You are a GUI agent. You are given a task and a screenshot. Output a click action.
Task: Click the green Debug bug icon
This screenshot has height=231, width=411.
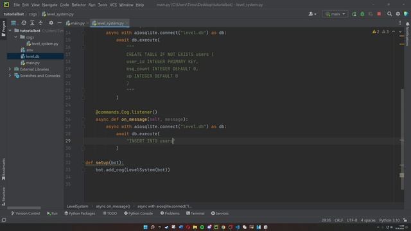(x=362, y=14)
